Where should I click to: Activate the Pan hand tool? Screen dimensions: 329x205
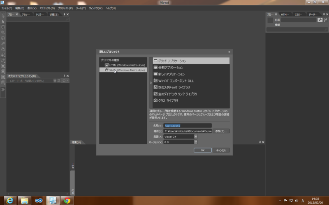(3, 27)
